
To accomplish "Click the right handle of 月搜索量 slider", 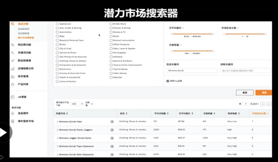I will (x=213, y=51).
